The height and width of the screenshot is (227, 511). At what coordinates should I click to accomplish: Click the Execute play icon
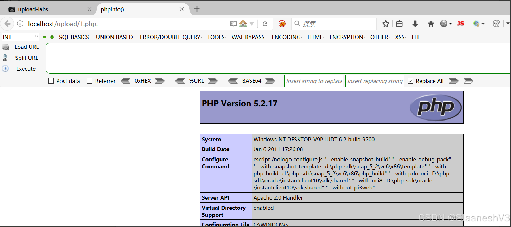[x=5, y=69]
